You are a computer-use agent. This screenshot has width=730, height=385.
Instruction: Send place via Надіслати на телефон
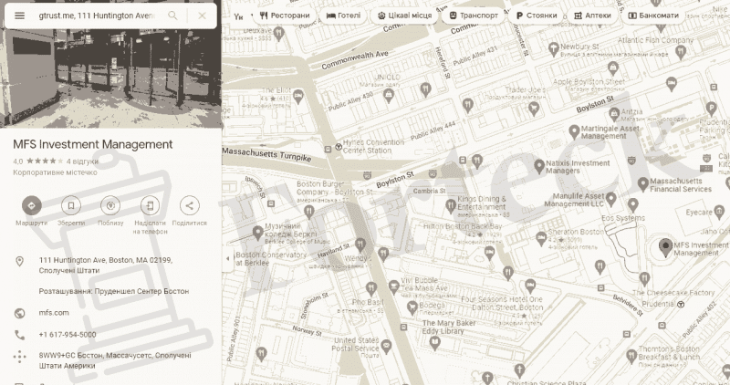pyautogui.click(x=150, y=205)
